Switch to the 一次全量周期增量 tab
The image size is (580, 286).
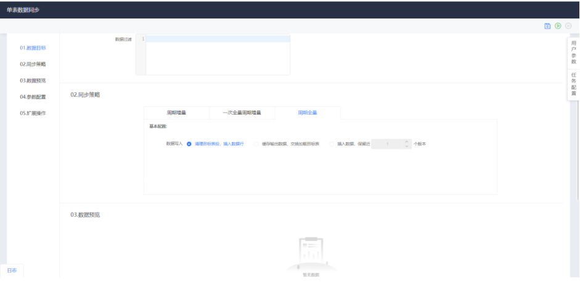tap(242, 113)
